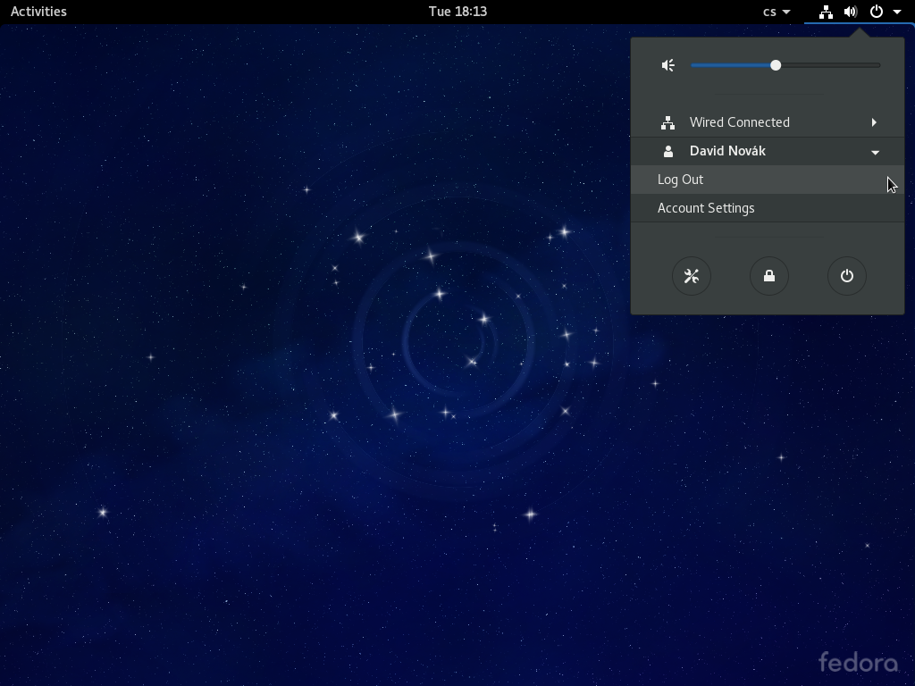Click the volume slider track near maximum
Image resolution: width=915 pixels, height=686 pixels.
[x=871, y=65]
